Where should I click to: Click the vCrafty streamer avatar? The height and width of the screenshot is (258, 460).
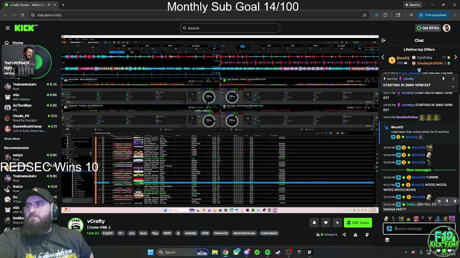coord(76,225)
